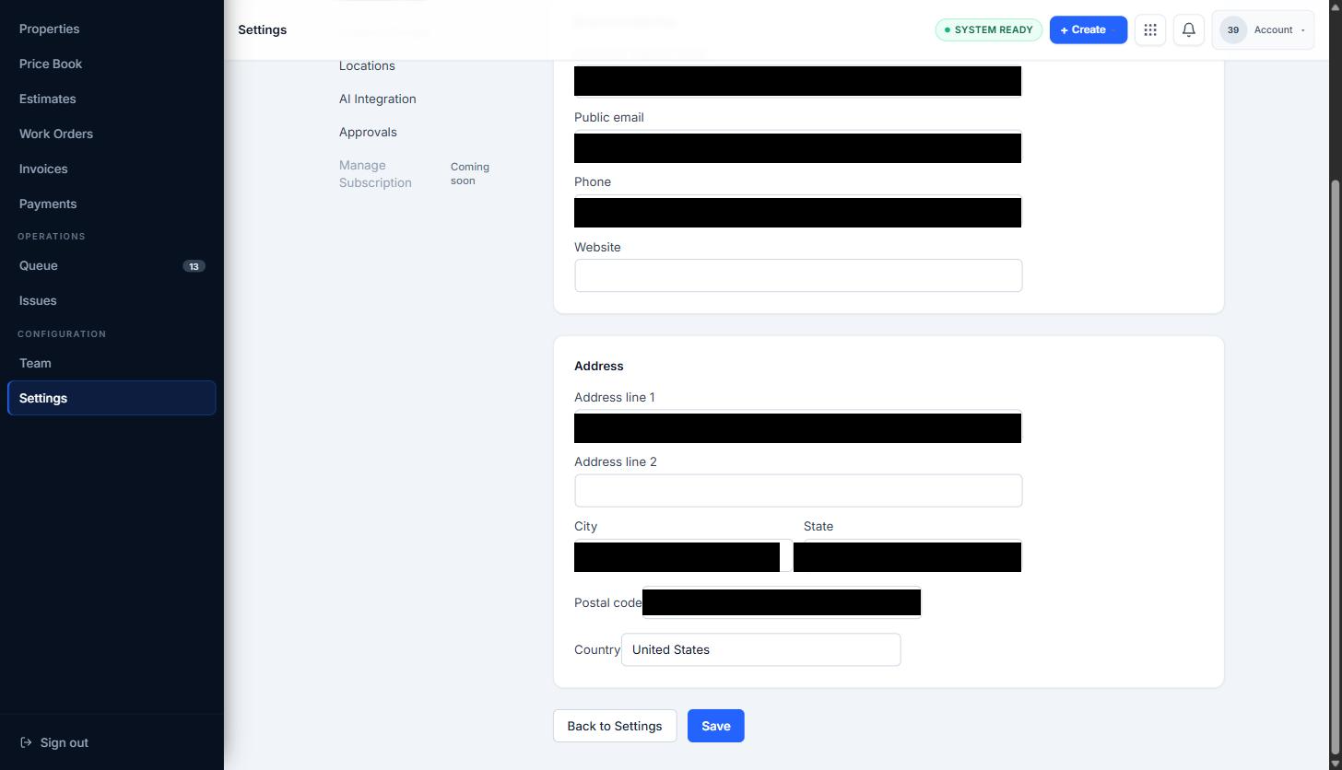Image resolution: width=1342 pixels, height=770 pixels.
Task: Open the Locations settings tab
Action: click(x=367, y=65)
